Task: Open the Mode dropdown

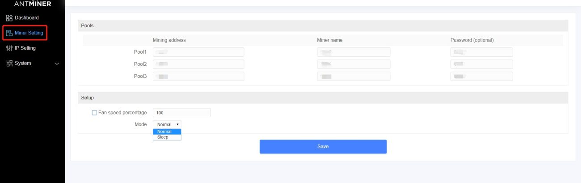Action: [167, 124]
